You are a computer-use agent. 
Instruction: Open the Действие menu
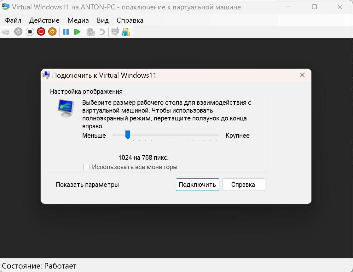coord(44,20)
